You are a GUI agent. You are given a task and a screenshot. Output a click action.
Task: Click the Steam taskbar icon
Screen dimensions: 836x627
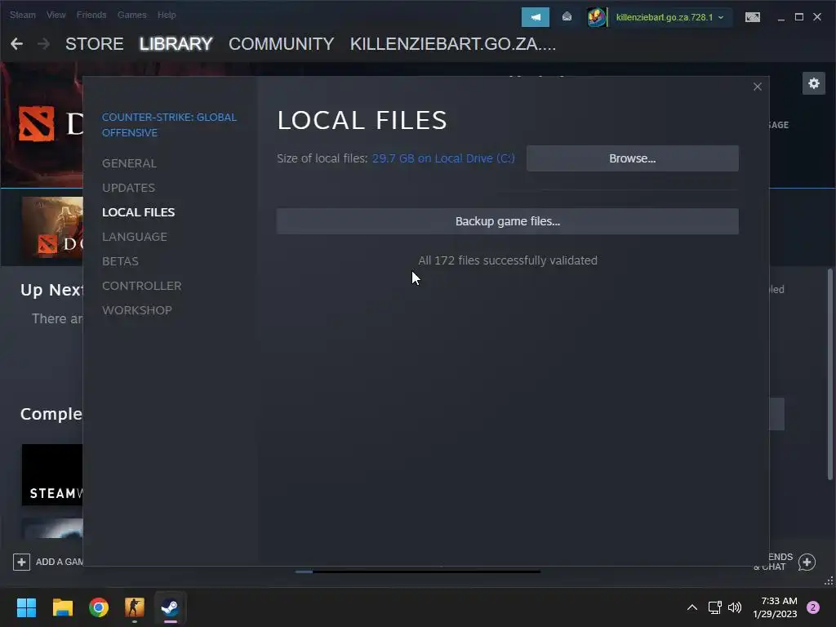tap(170, 607)
